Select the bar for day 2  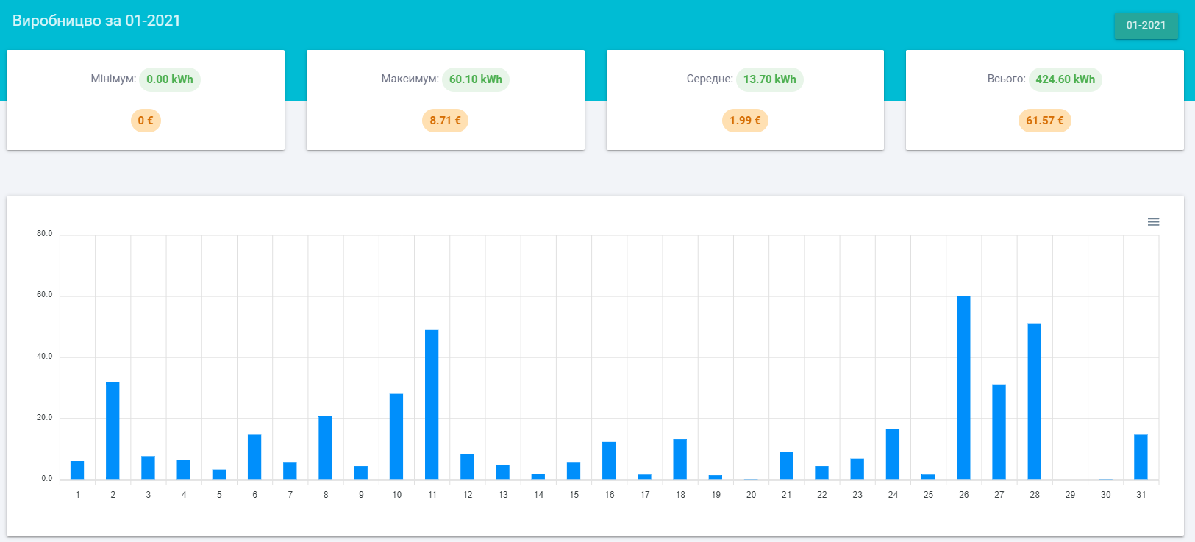113,431
